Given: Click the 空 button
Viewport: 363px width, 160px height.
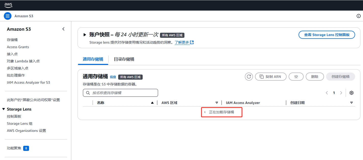Looking at the screenshot, I should click(296, 77).
